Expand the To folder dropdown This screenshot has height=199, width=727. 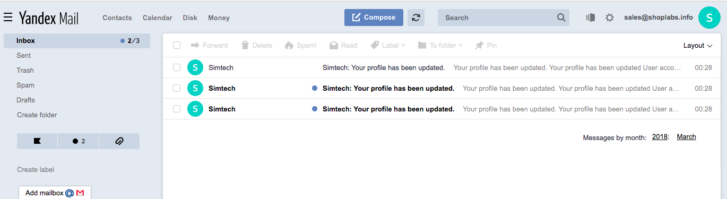440,46
